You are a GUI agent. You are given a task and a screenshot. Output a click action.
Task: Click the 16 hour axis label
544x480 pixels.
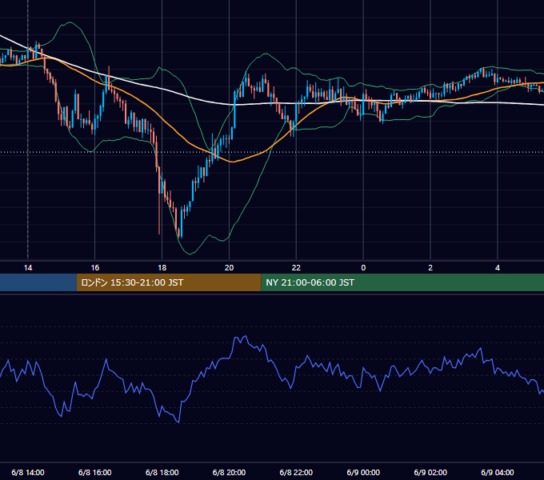click(x=94, y=268)
